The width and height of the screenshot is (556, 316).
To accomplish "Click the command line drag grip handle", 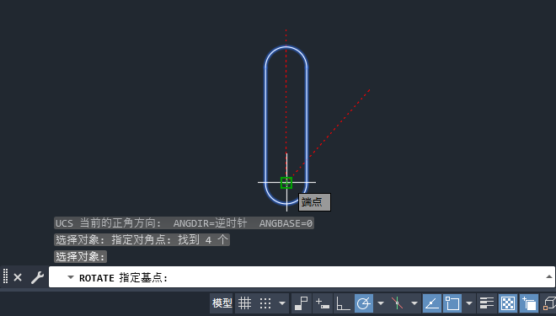I will pos(5,276).
